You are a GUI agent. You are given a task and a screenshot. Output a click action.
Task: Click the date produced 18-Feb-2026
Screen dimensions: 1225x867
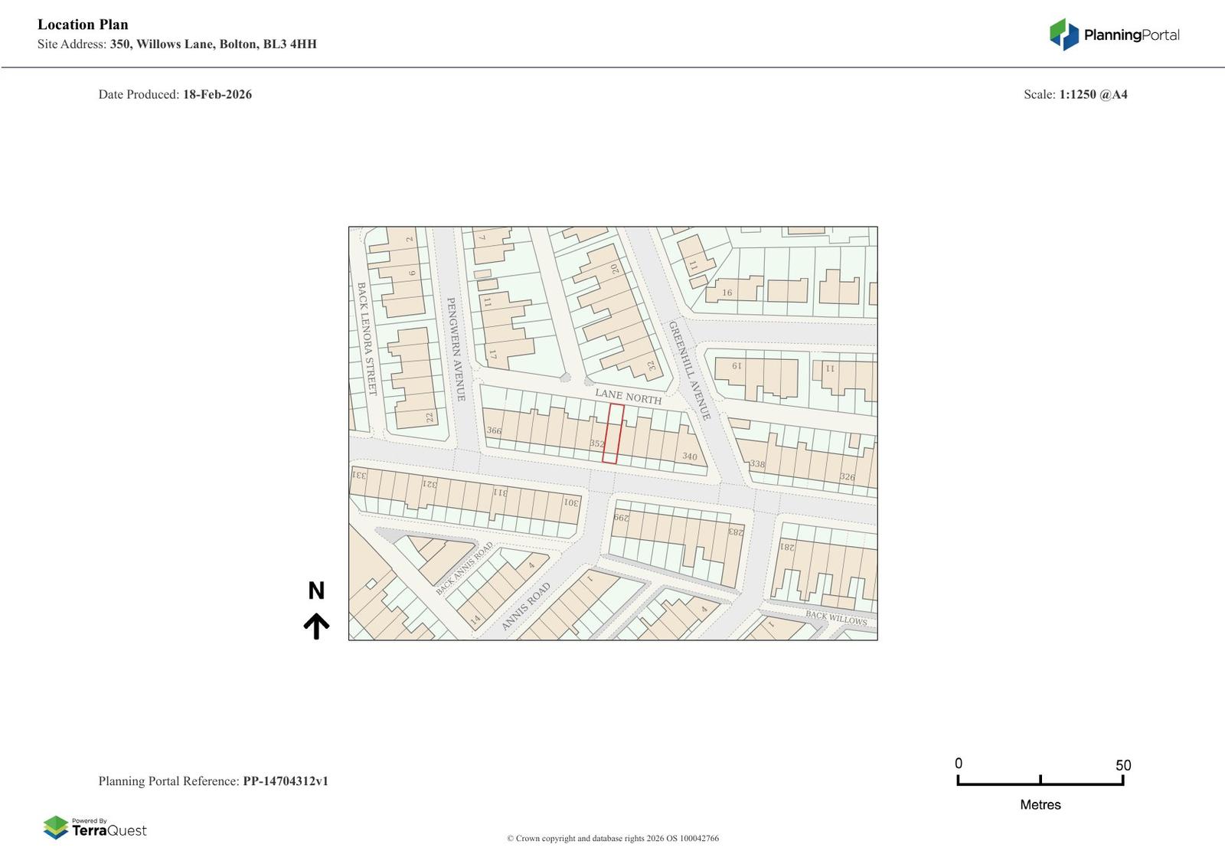coord(217,94)
